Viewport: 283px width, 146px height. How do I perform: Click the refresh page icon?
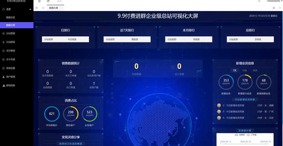tap(48, 1)
